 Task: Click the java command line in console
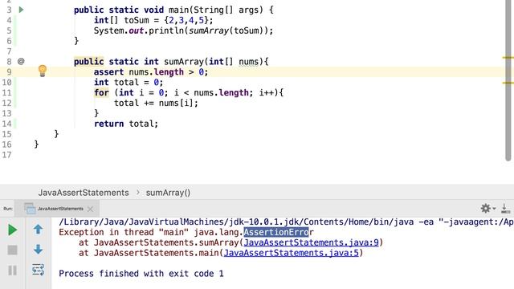pyautogui.click(x=286, y=222)
